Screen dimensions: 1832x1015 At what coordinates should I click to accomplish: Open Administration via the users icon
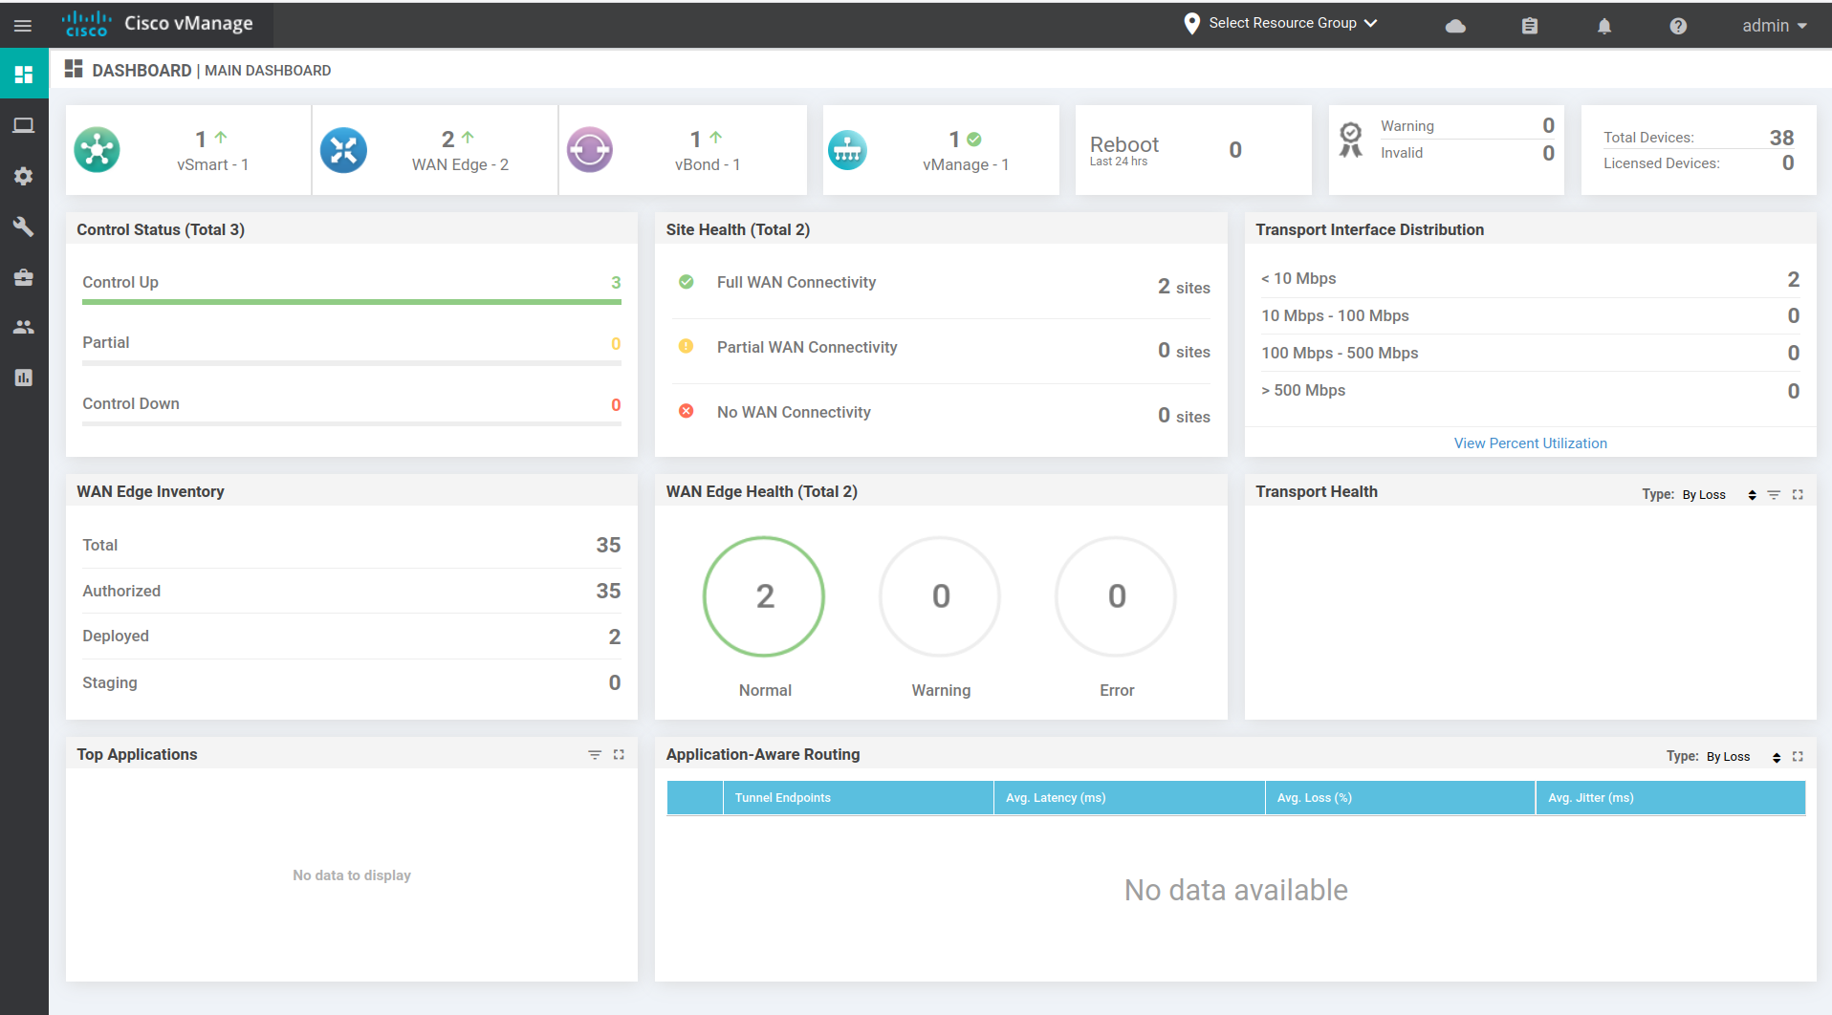pyautogui.click(x=23, y=326)
